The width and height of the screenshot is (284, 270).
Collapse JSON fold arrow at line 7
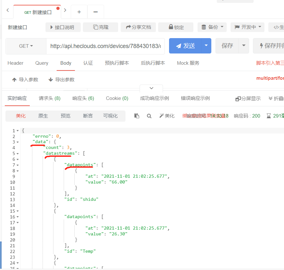pos(18,165)
